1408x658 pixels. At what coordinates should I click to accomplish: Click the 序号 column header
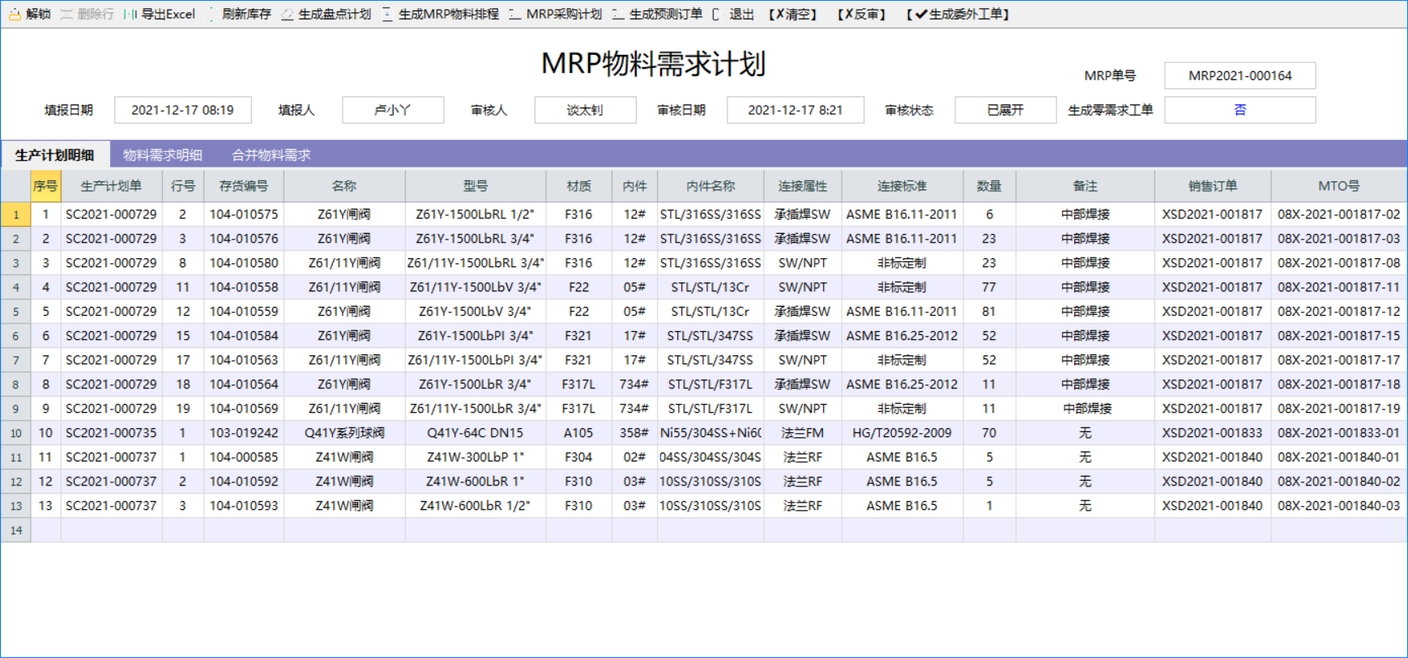pos(45,186)
